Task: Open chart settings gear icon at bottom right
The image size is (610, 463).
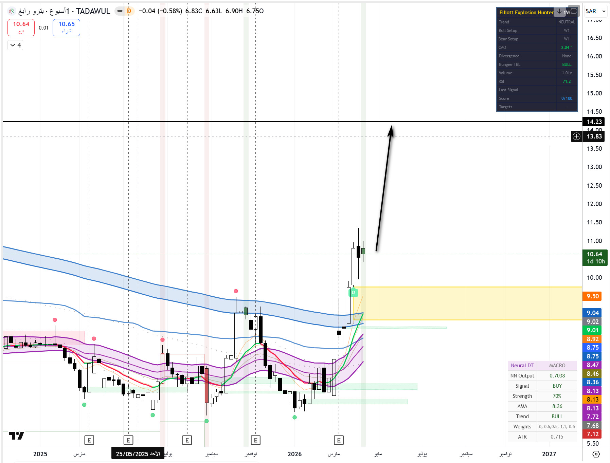Action: (596, 454)
